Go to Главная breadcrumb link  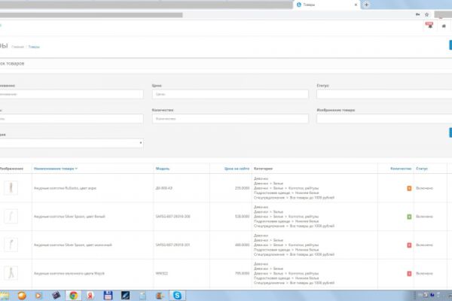tap(17, 47)
